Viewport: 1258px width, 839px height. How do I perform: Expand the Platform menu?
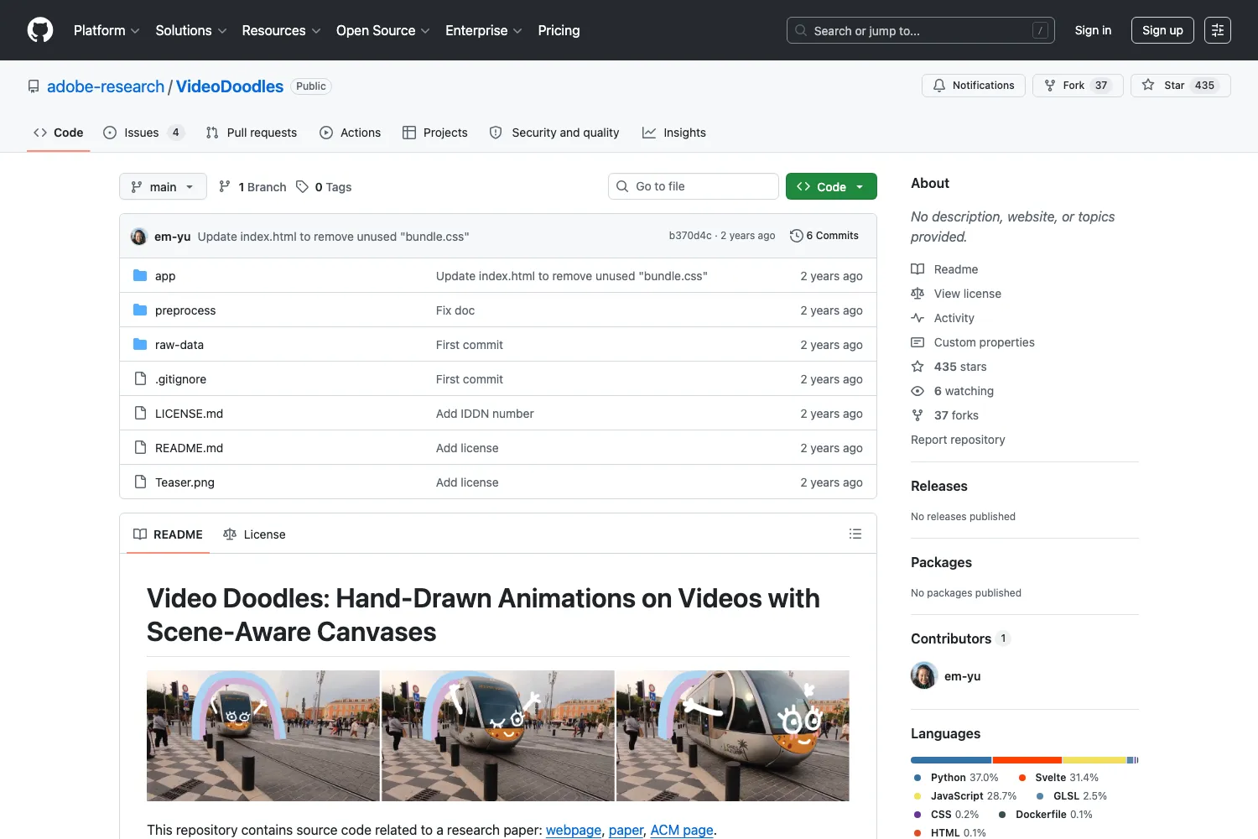(x=107, y=30)
